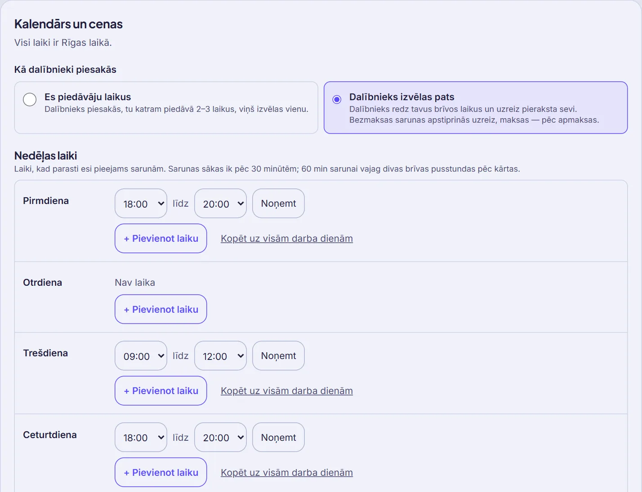
Task: Add a time slot for Trešdiena
Action: (161, 391)
